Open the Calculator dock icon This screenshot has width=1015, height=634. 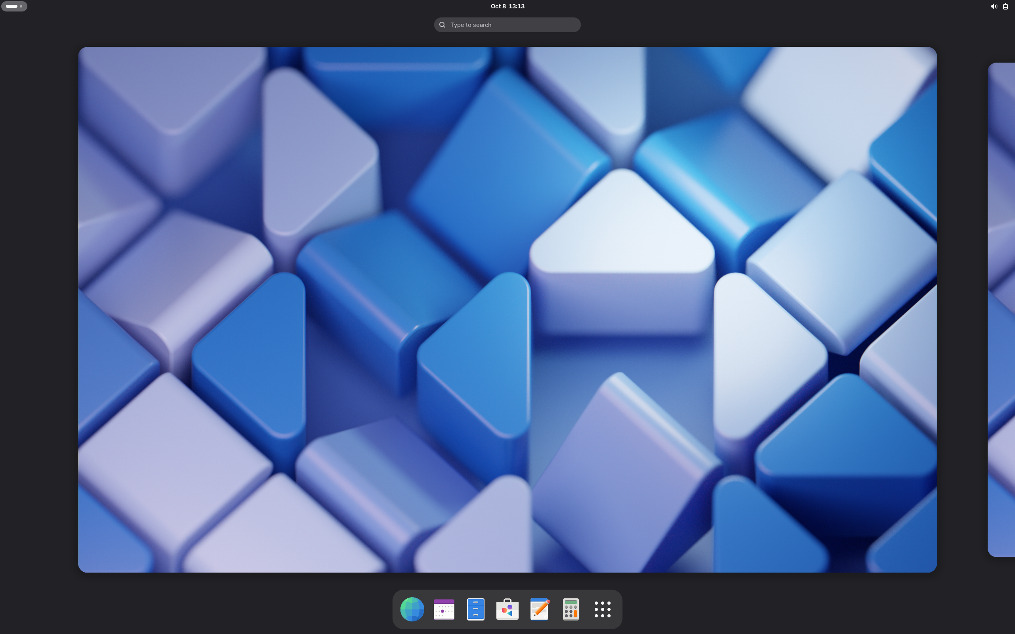571,609
